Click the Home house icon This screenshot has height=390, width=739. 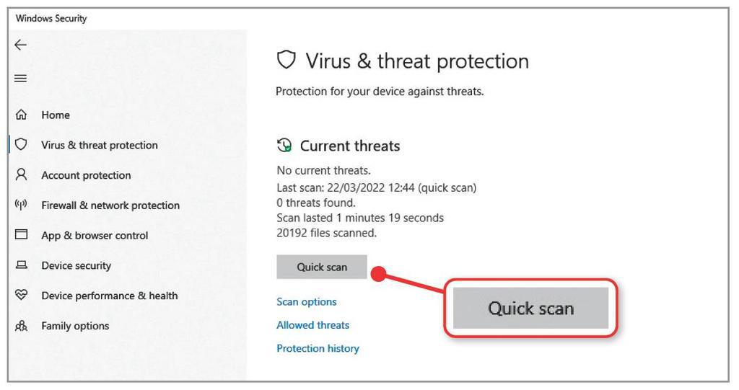[21, 115]
